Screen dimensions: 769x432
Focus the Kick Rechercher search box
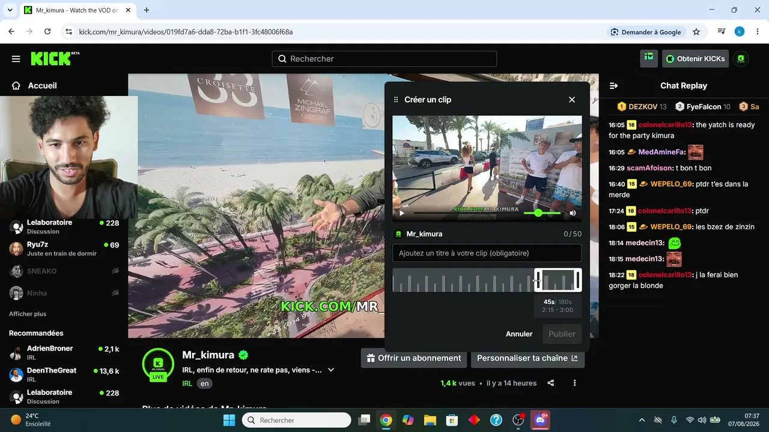pyautogui.click(x=384, y=59)
